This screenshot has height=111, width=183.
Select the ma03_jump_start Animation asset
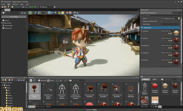point(89,91)
